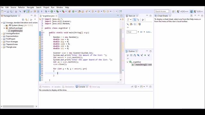Toggle the Scheduled view in Task List
This screenshot has width=205, height=115.
click(138, 20)
